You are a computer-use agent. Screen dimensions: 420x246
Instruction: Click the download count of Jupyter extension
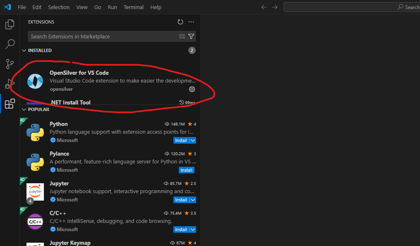tap(173, 184)
